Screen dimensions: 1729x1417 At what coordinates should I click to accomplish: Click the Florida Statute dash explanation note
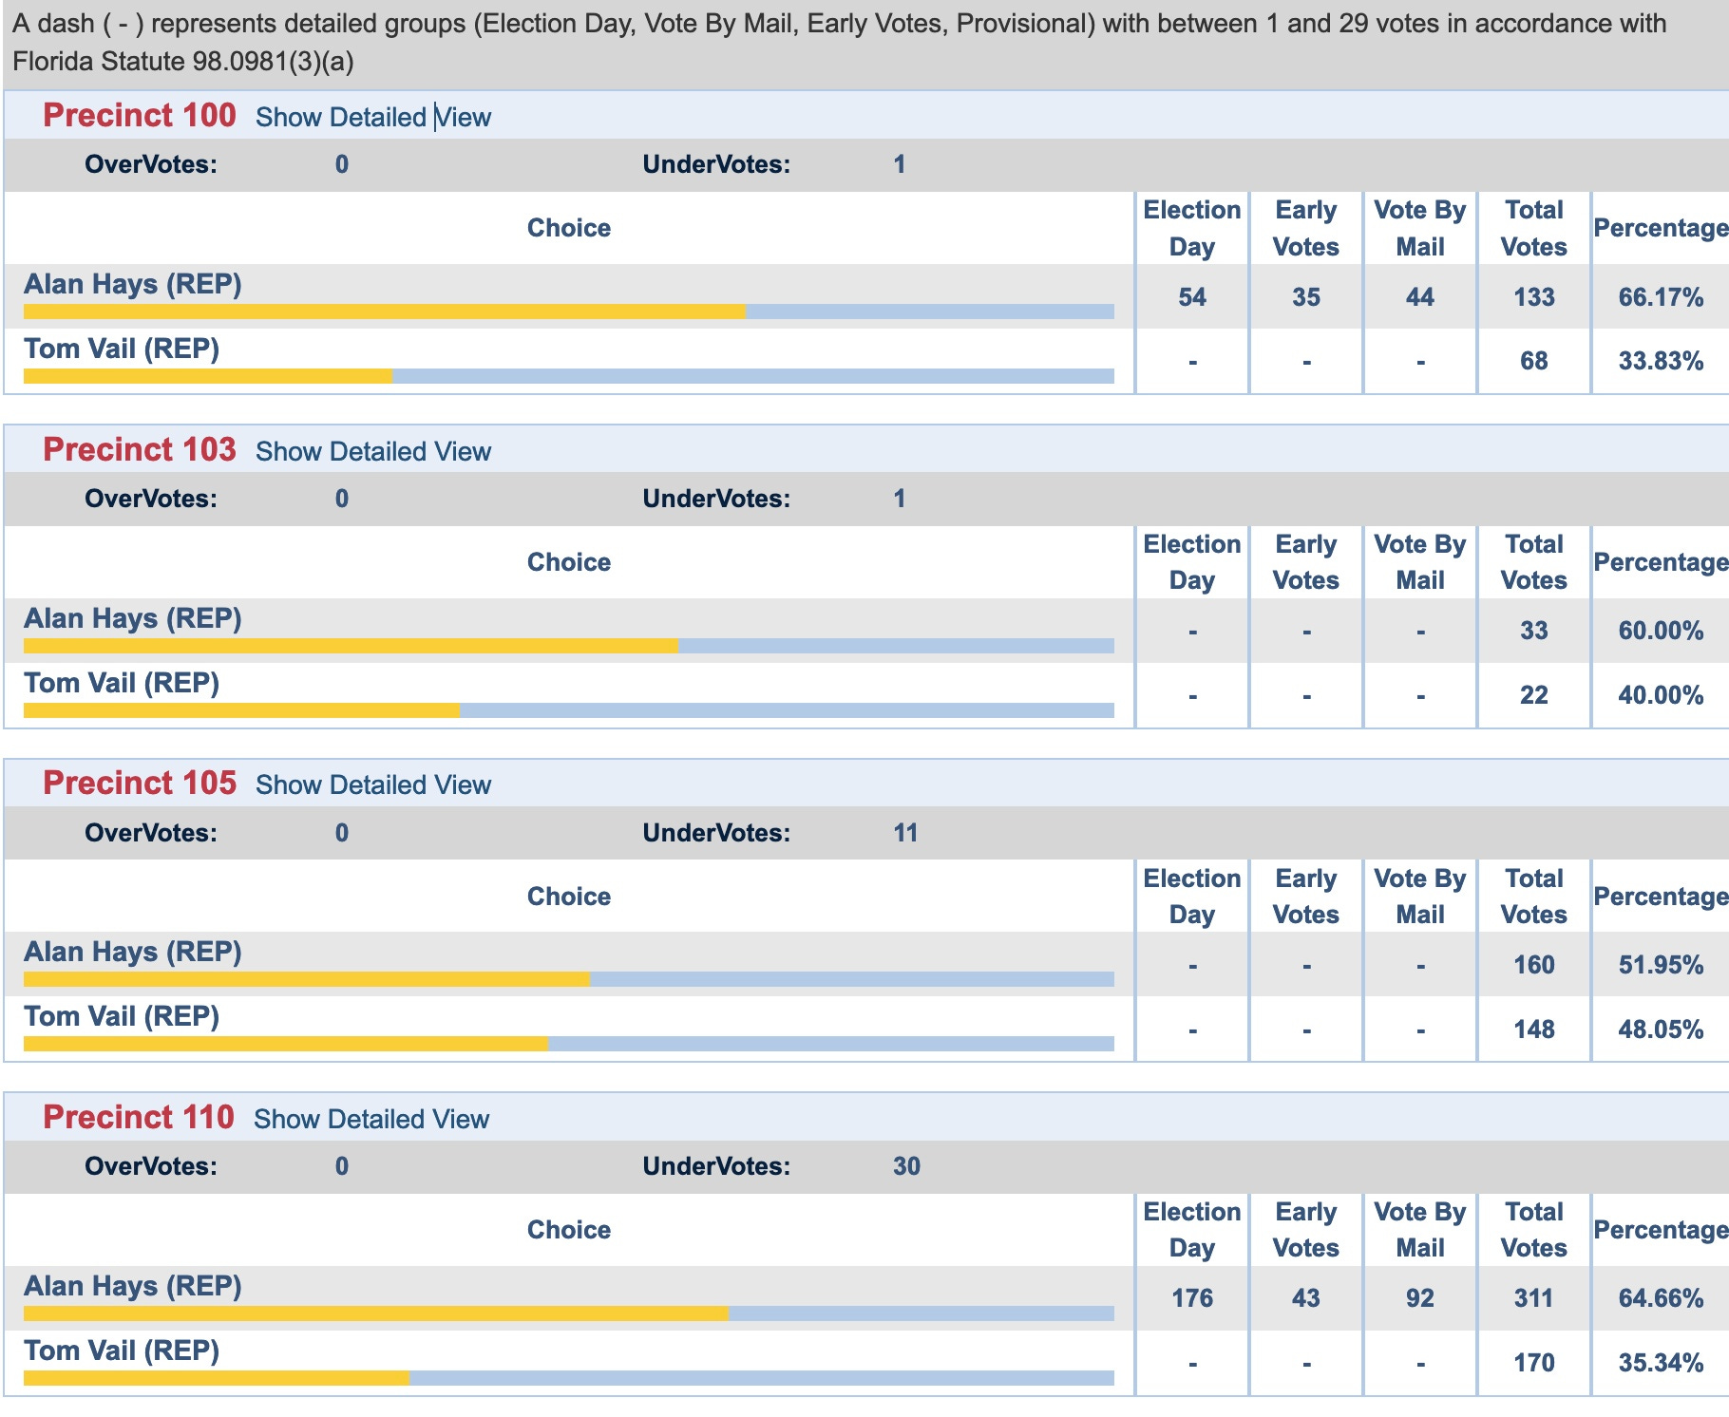click(x=839, y=42)
